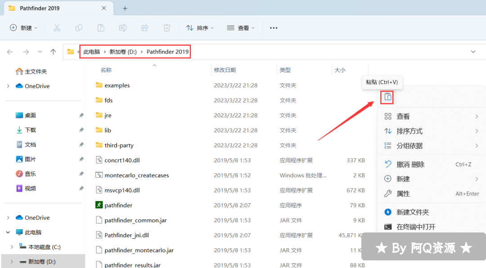Sort by the 类型 column header
Viewport: 486px width, 268px height.
pyautogui.click(x=285, y=70)
